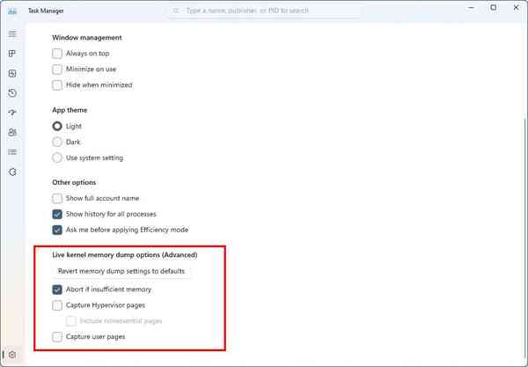Enable Capture user pages checkbox
Screen dimensions: 528x367
[x=57, y=336]
